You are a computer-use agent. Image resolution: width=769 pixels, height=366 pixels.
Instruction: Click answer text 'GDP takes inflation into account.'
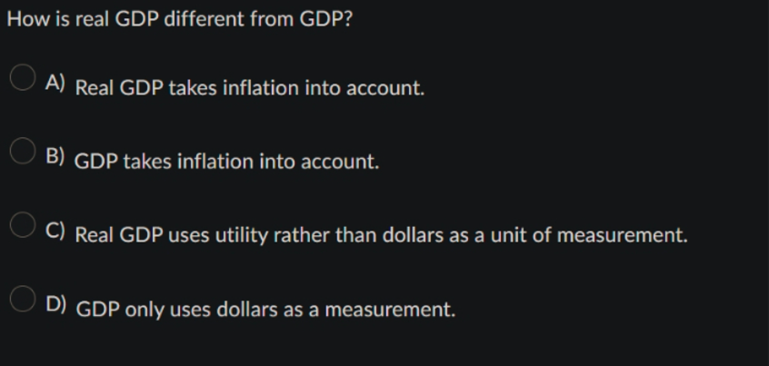coord(226,162)
